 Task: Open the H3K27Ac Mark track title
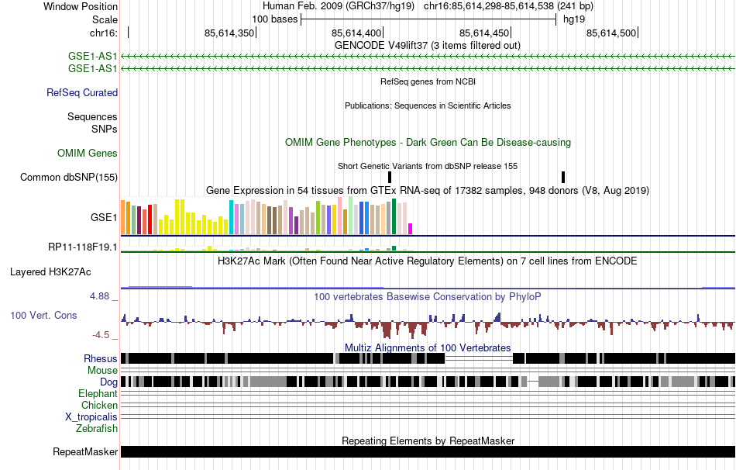pyautogui.click(x=428, y=261)
